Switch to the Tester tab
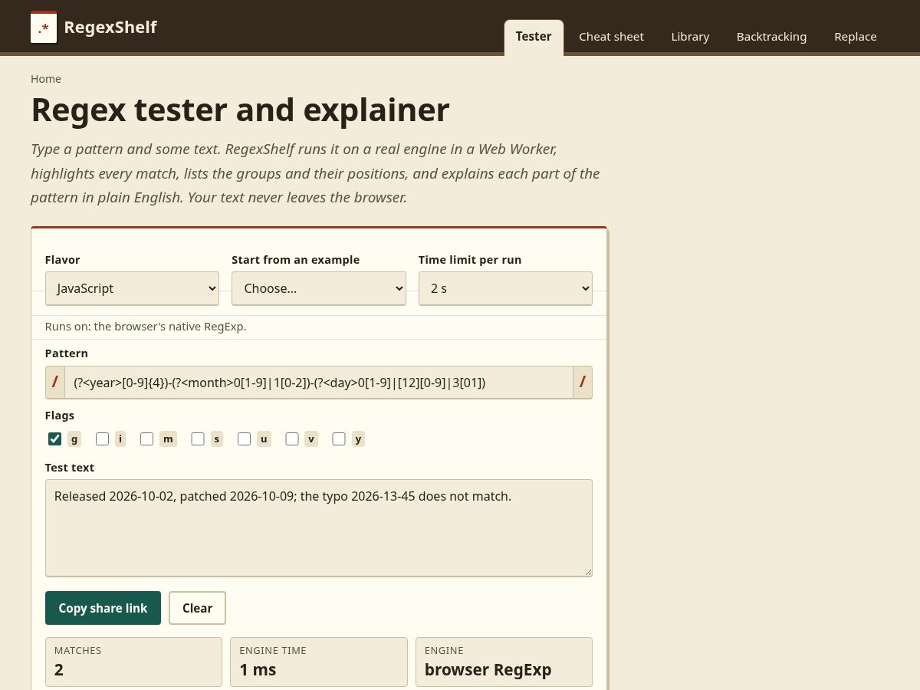The height and width of the screenshot is (690, 920). click(x=534, y=37)
